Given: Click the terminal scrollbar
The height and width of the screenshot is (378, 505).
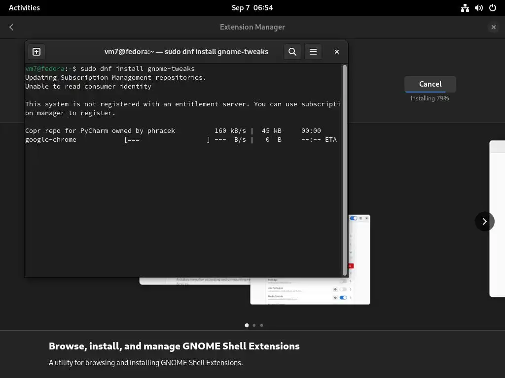Looking at the screenshot, I should [x=345, y=170].
